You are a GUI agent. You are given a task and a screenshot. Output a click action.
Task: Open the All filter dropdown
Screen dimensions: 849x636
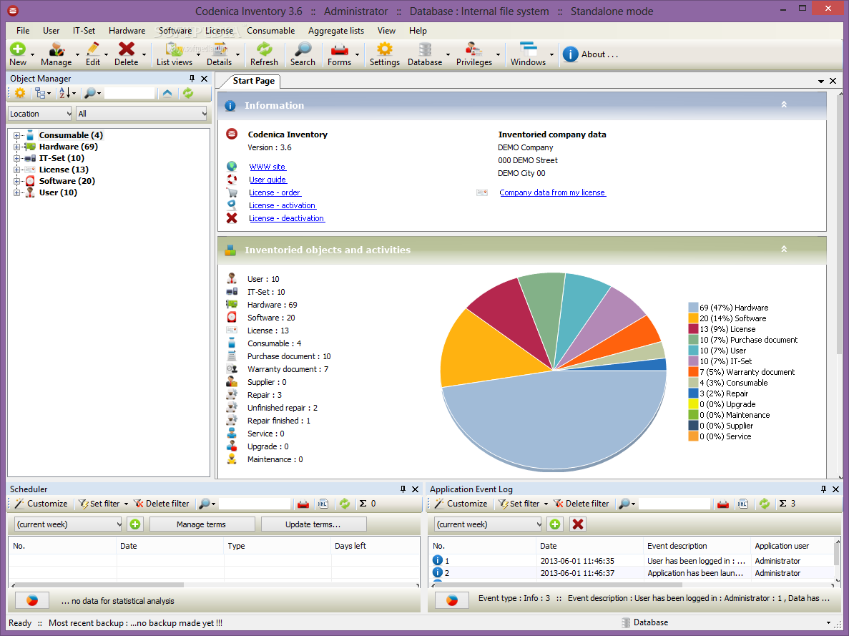coord(142,114)
